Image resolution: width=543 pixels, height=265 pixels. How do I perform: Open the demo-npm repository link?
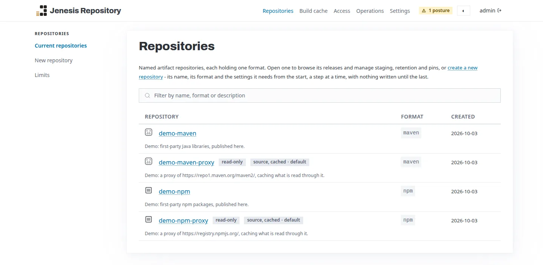[174, 191]
